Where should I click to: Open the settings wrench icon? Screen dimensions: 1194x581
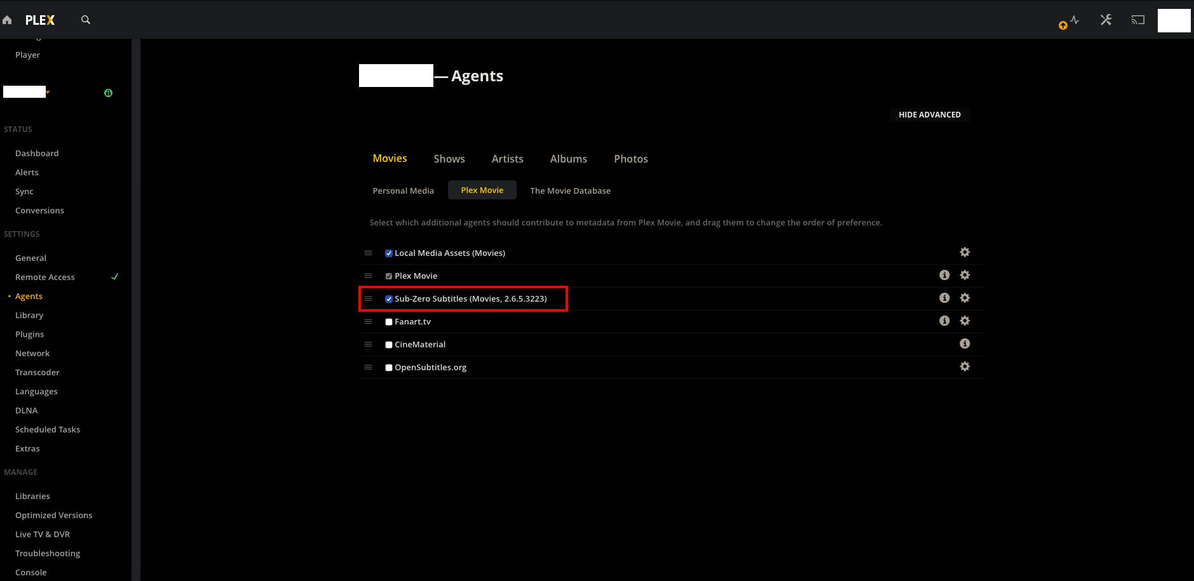[x=1106, y=20]
